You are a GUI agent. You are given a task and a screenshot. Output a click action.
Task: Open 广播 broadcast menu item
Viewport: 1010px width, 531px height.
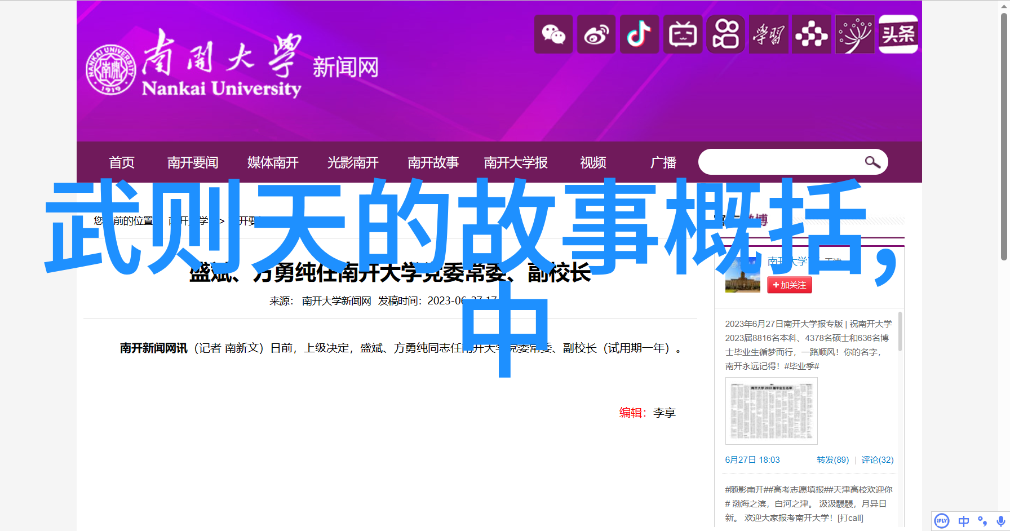pos(663,162)
